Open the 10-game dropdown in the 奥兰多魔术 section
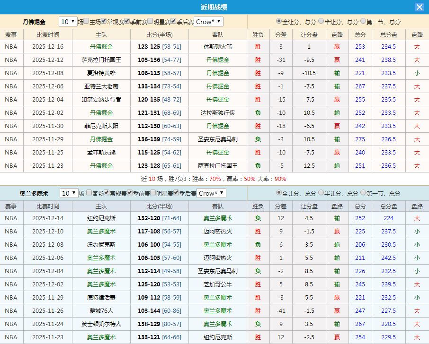 (x=69, y=193)
